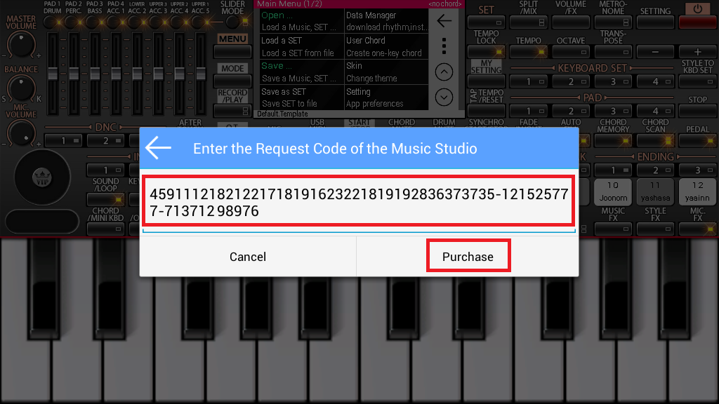Click the transpose plus button
Screen dimensions: 719x404
point(697,52)
